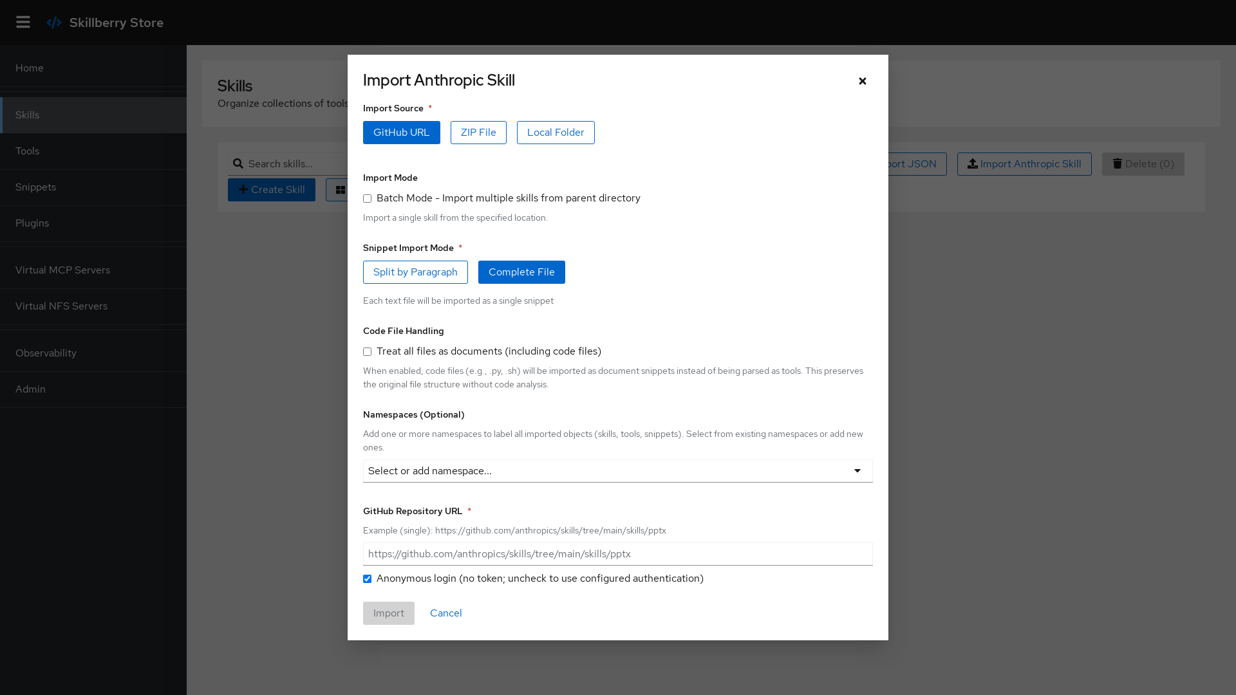Open Observability in the sidebar

(x=93, y=353)
